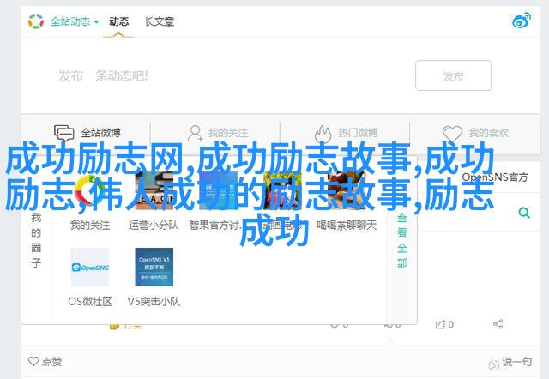The height and width of the screenshot is (379, 549).
Task: Open the OS微社区 circle thumbnail
Action: coord(90,267)
